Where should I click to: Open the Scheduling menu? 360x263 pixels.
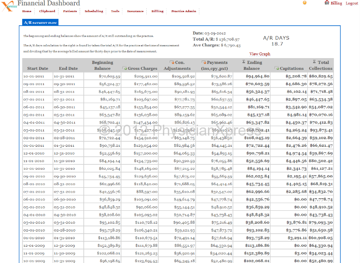point(94,11)
